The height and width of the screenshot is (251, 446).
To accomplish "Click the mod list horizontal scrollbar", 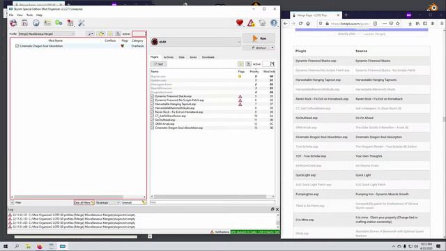I will click(68, 197).
